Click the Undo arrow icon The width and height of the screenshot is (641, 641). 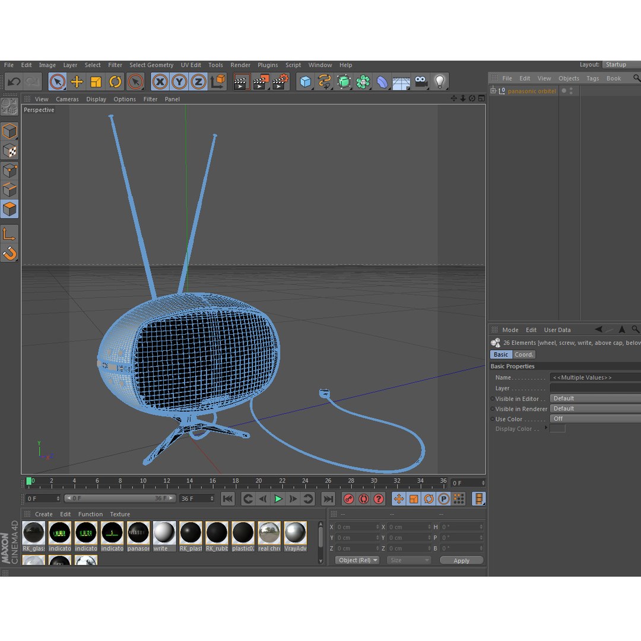point(14,82)
